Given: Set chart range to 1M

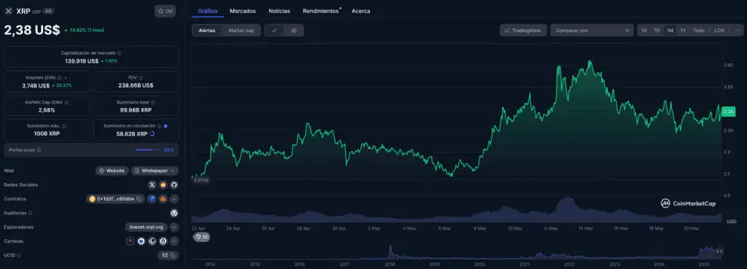Looking at the screenshot, I should (x=670, y=31).
